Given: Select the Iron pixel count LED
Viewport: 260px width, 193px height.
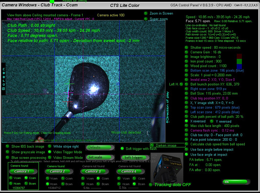Looking at the screenshot, I should tap(187, 61).
